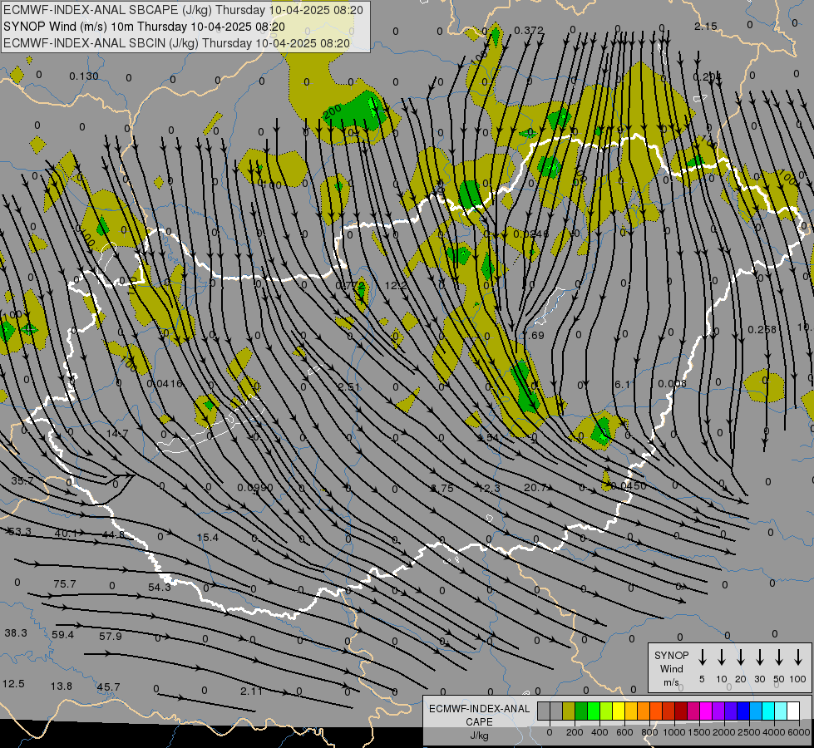Click the map value 40.1
This screenshot has height=748, width=814.
(66, 533)
